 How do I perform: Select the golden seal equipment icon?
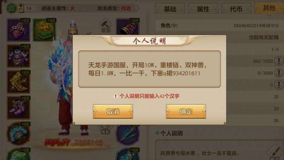coord(44,30)
